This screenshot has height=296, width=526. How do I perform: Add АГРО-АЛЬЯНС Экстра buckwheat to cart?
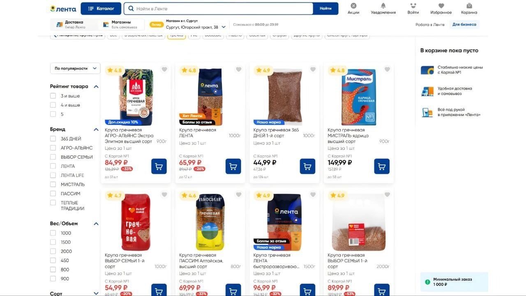(159, 166)
